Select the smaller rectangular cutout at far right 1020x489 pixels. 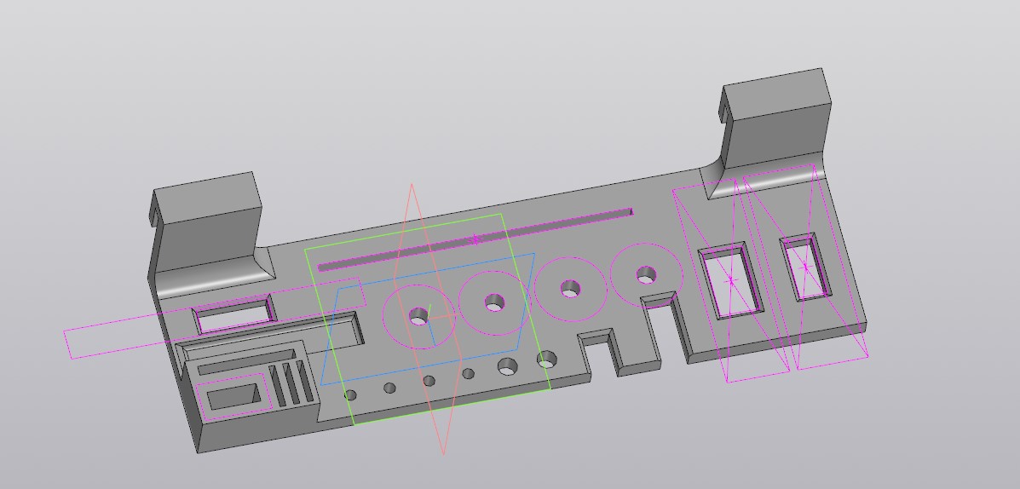[806, 268]
